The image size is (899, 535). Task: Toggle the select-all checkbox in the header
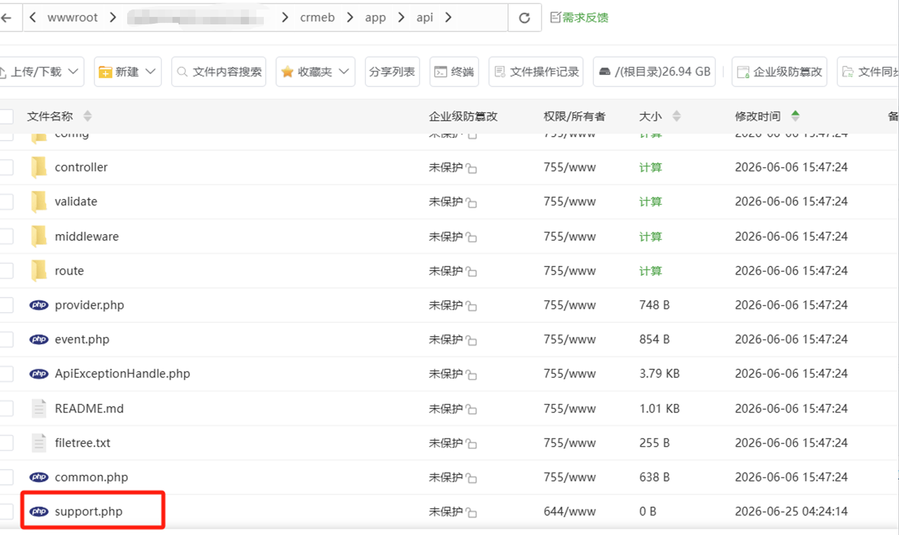pyautogui.click(x=5, y=116)
